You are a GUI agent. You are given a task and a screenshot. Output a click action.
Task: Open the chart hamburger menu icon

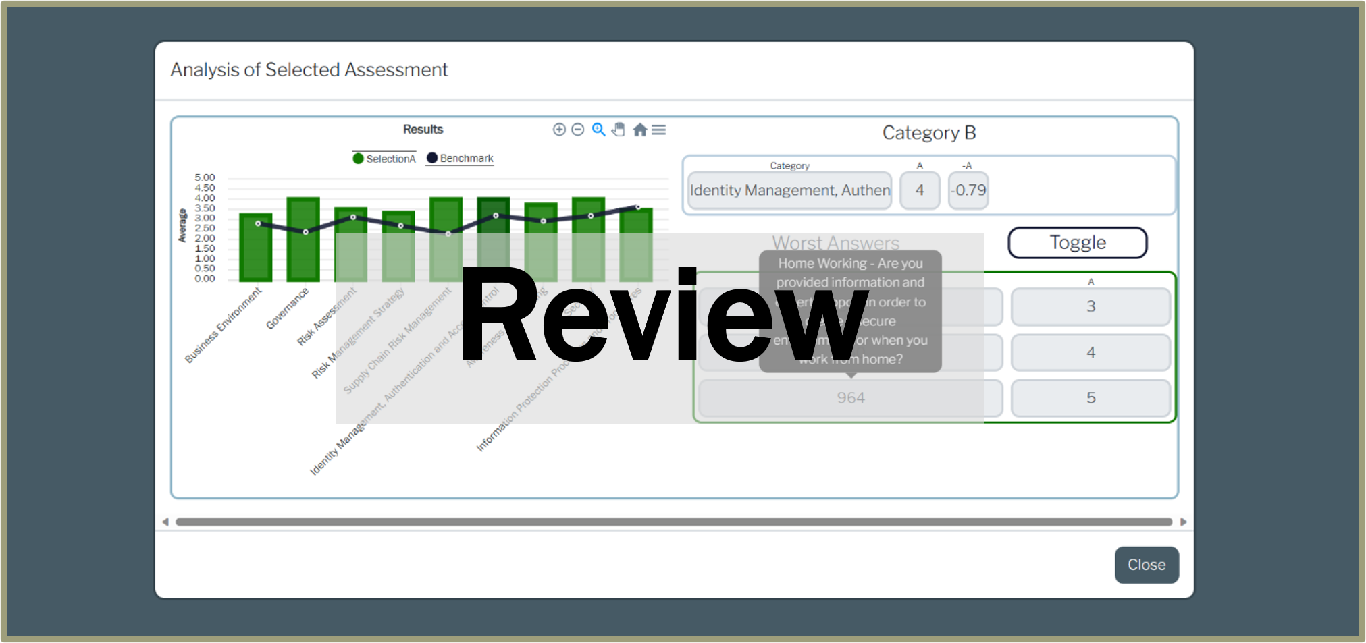pos(658,130)
